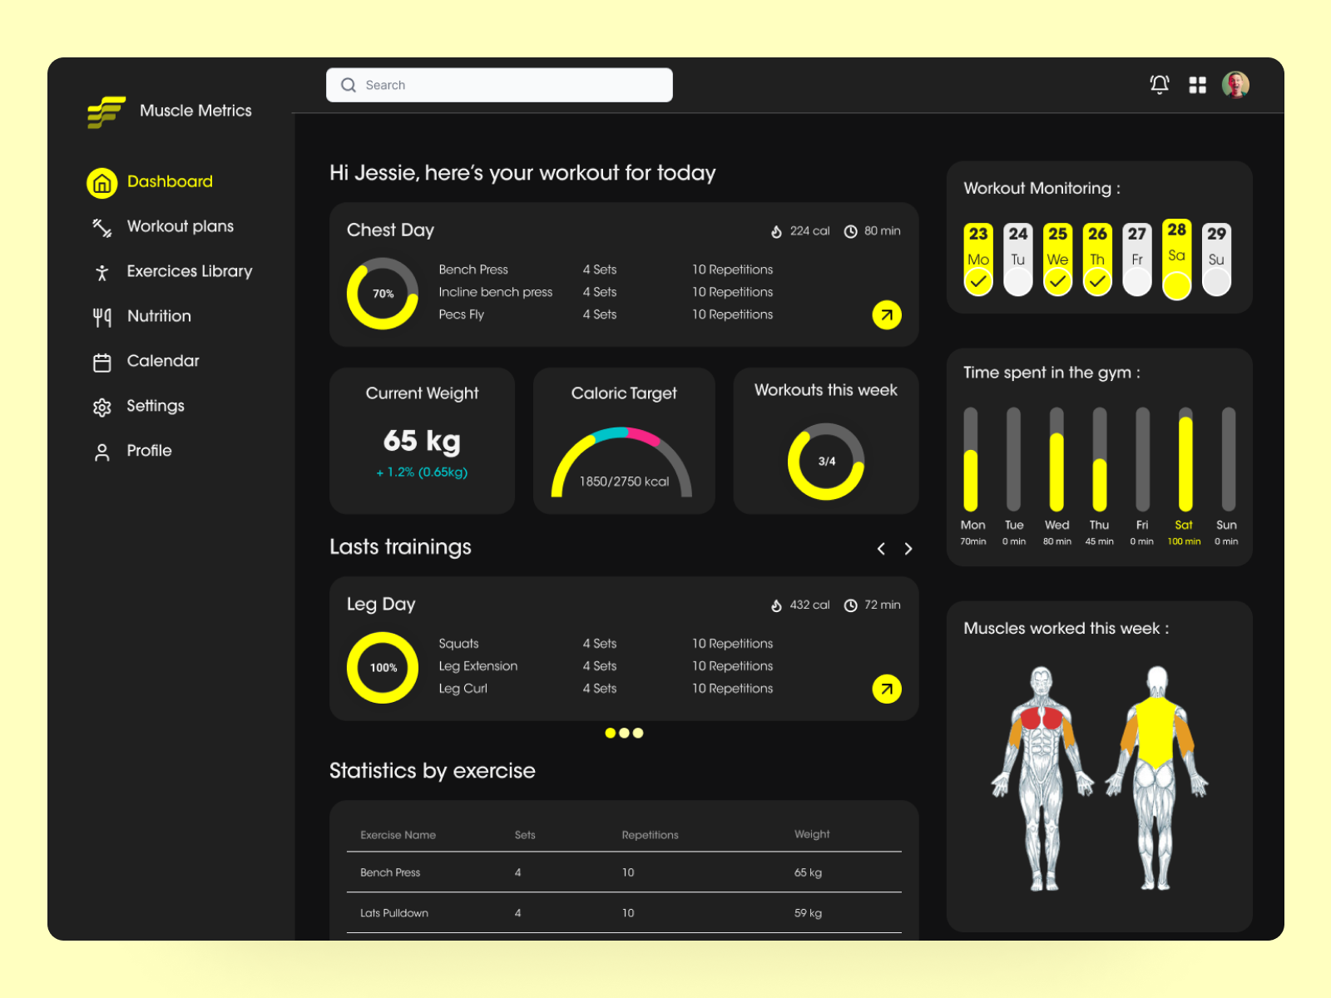Viewport: 1331px width, 998px height.
Task: Click the left chevron beside Lasts trainings
Action: [881, 549]
